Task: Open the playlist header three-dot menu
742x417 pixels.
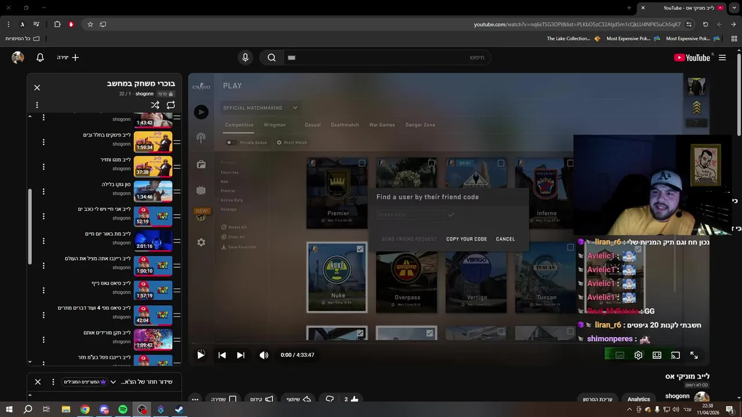Action: [x=37, y=105]
